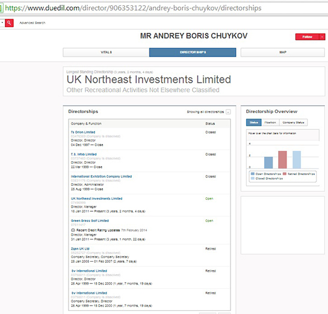Screen dimensions: 328x314
Task: Select the Position tab in Directorship Overview
Action: 270,123
